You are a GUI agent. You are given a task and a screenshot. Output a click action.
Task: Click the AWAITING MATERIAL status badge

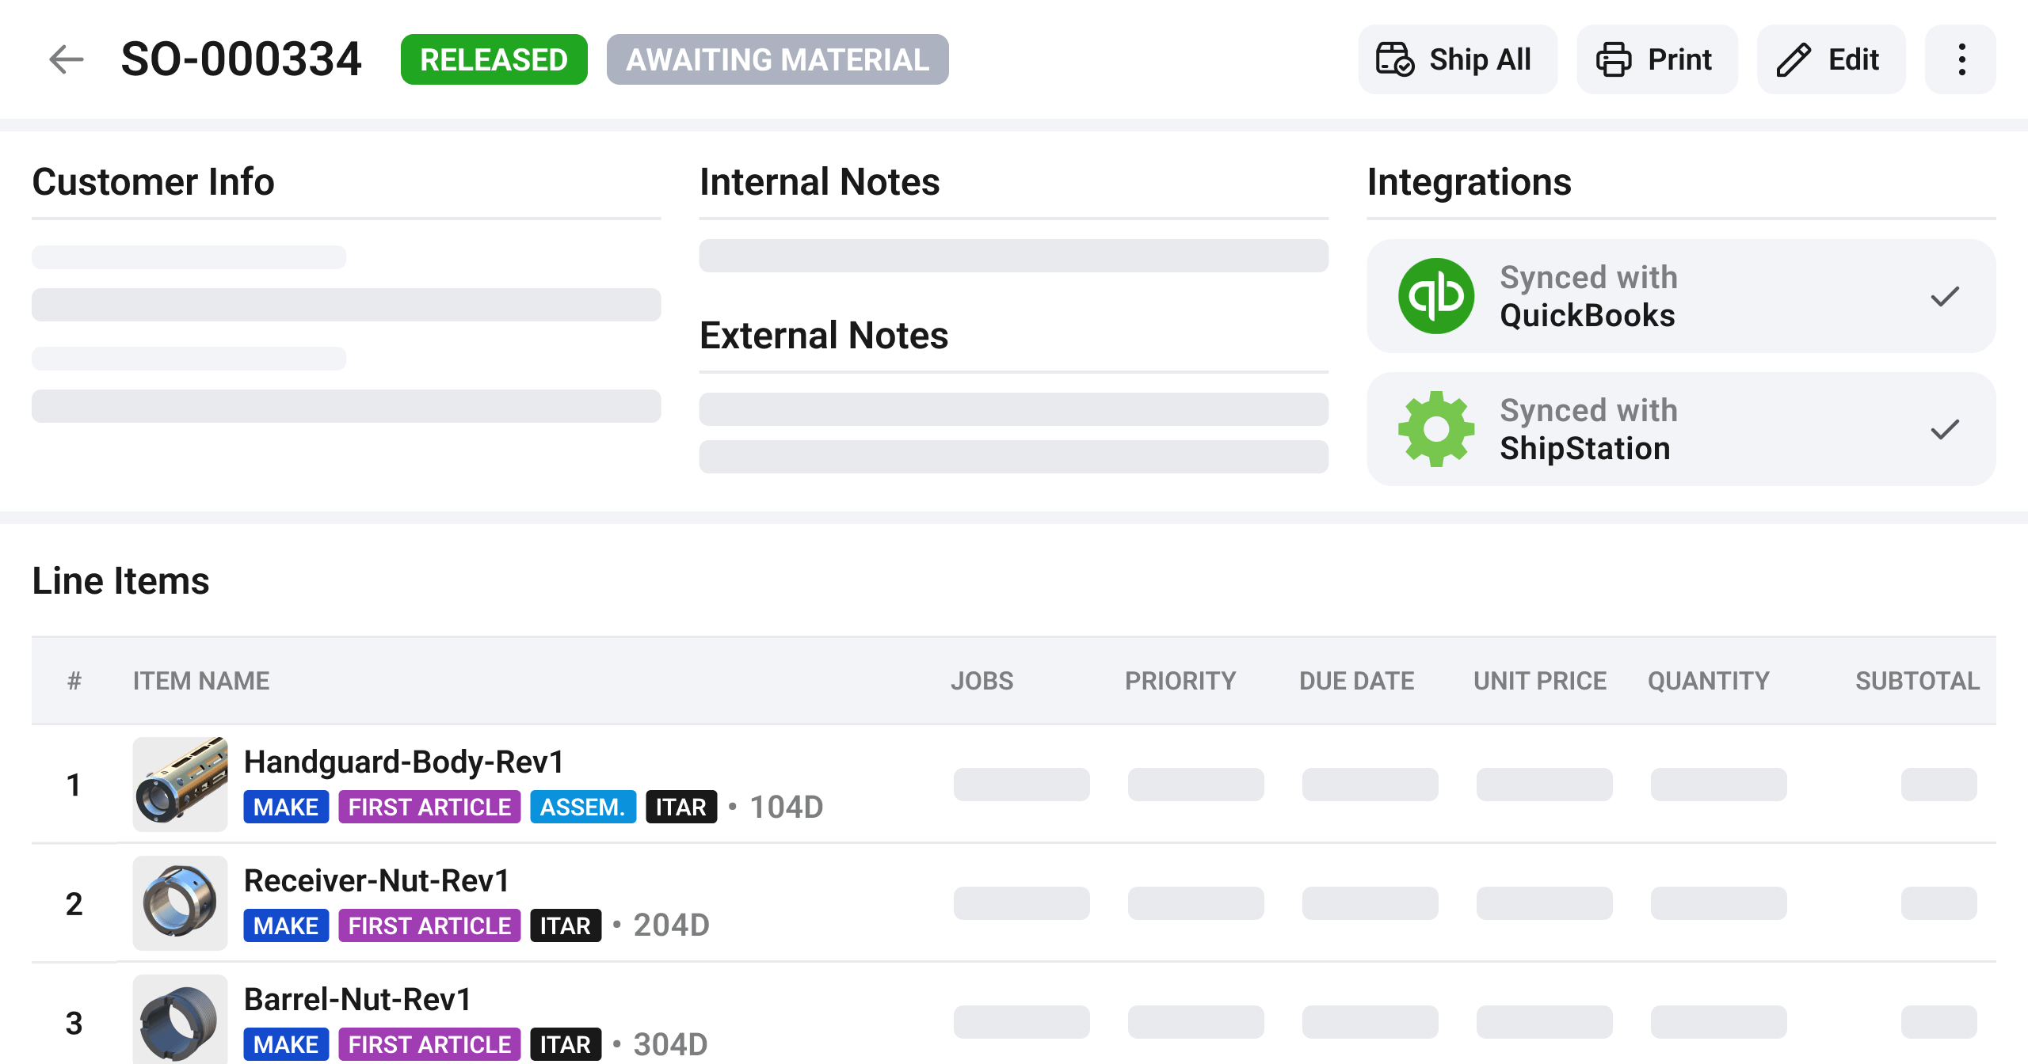778,59
